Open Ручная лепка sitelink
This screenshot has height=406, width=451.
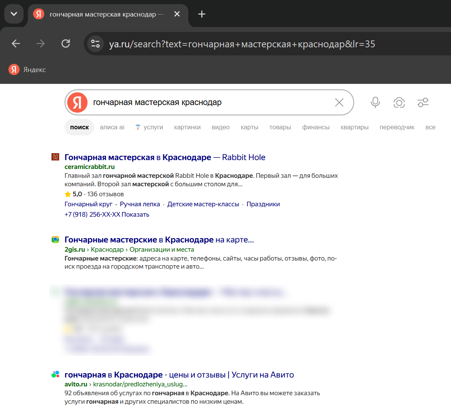[x=140, y=204]
